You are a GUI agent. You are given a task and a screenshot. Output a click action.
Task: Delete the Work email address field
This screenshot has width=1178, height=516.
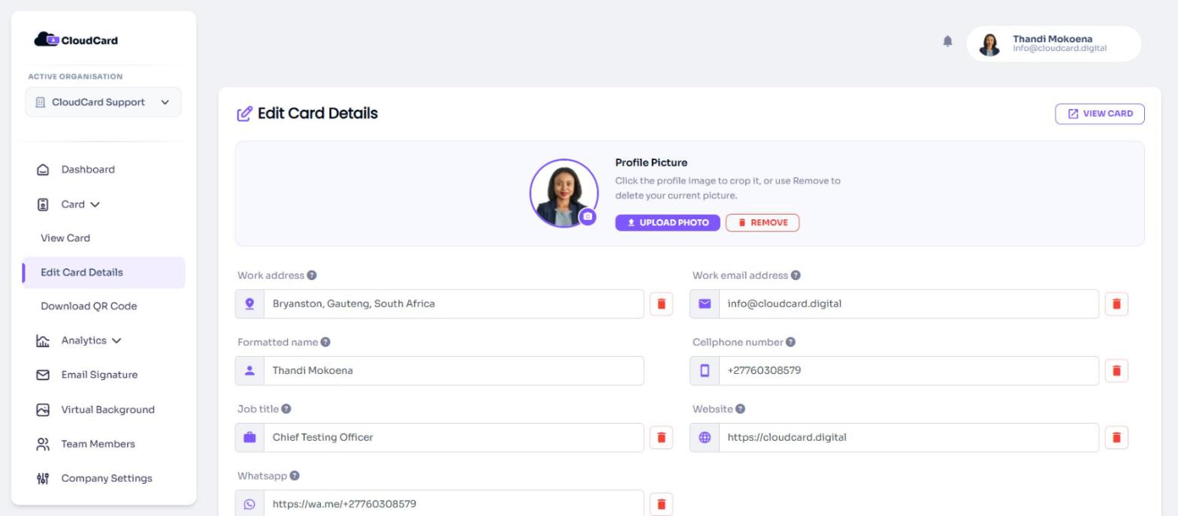1116,304
